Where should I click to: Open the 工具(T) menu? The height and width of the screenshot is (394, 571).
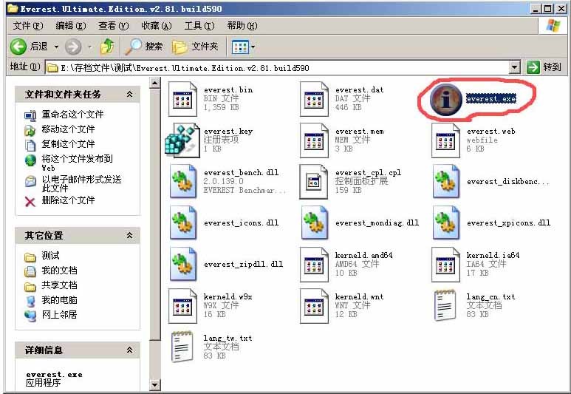(199, 26)
